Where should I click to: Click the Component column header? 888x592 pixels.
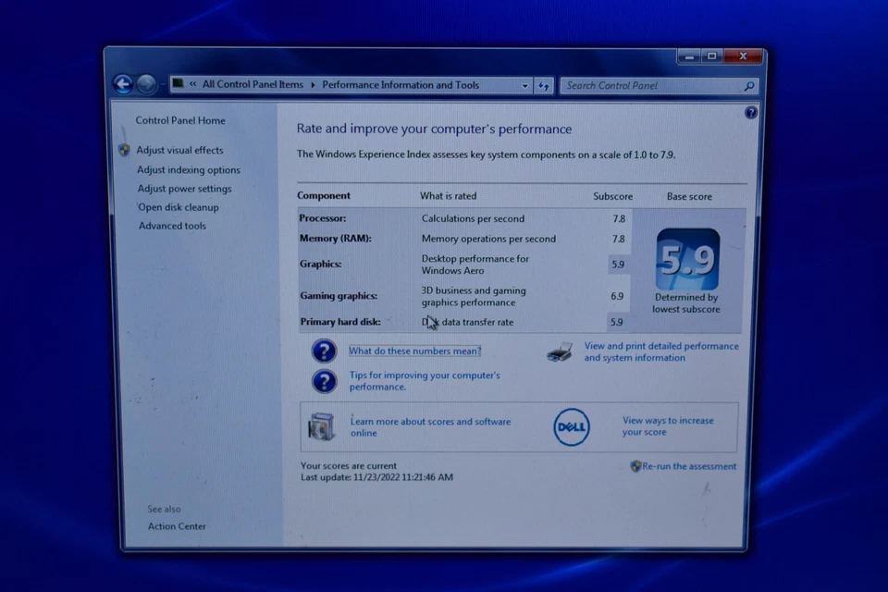pyautogui.click(x=324, y=195)
